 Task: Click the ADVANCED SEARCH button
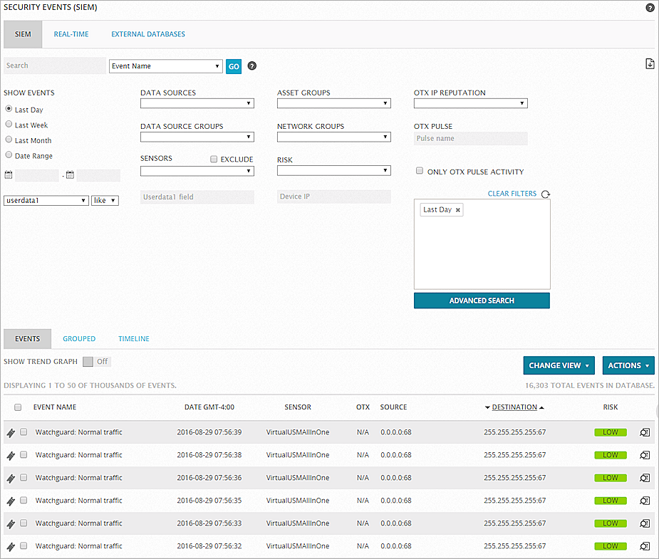[482, 300]
